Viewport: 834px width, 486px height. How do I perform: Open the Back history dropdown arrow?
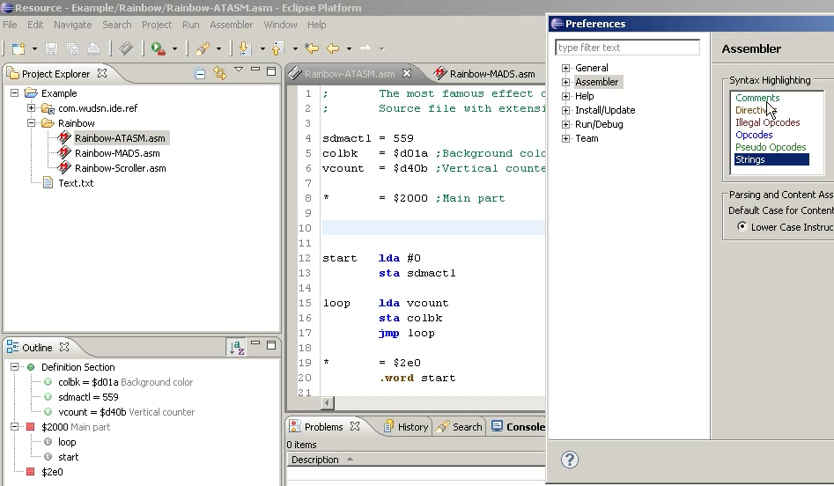[349, 49]
